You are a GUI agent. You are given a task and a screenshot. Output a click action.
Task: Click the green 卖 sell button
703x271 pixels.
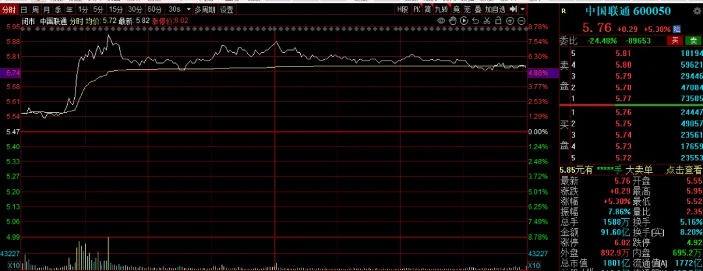pyautogui.click(x=693, y=41)
